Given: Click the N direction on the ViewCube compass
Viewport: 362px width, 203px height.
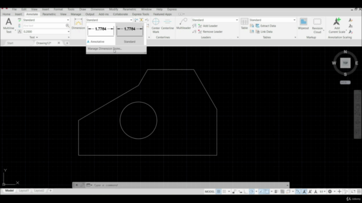Looking at the screenshot, I should (x=345, y=52).
